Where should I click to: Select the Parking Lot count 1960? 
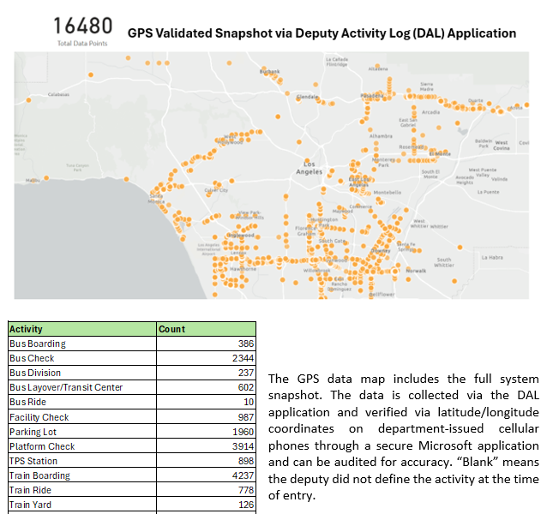(243, 432)
